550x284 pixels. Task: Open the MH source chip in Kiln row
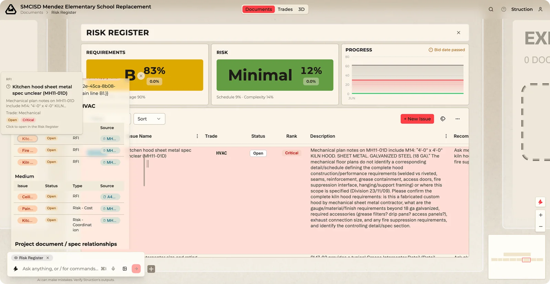click(x=110, y=162)
